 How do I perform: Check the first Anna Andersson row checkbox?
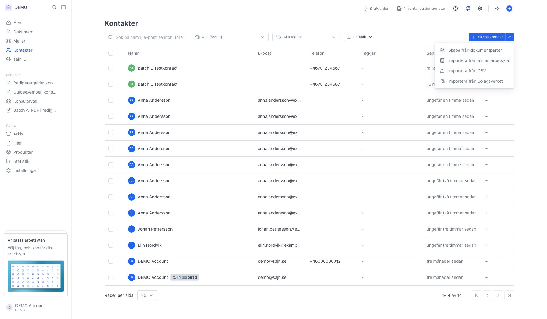pyautogui.click(x=111, y=100)
